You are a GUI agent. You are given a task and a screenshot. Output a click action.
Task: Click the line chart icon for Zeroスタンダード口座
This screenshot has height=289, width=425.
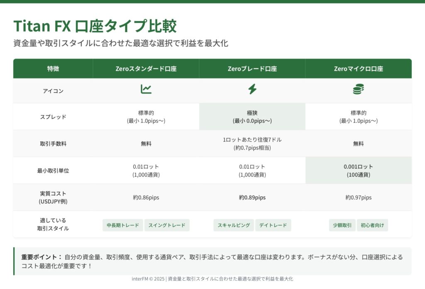146,89
